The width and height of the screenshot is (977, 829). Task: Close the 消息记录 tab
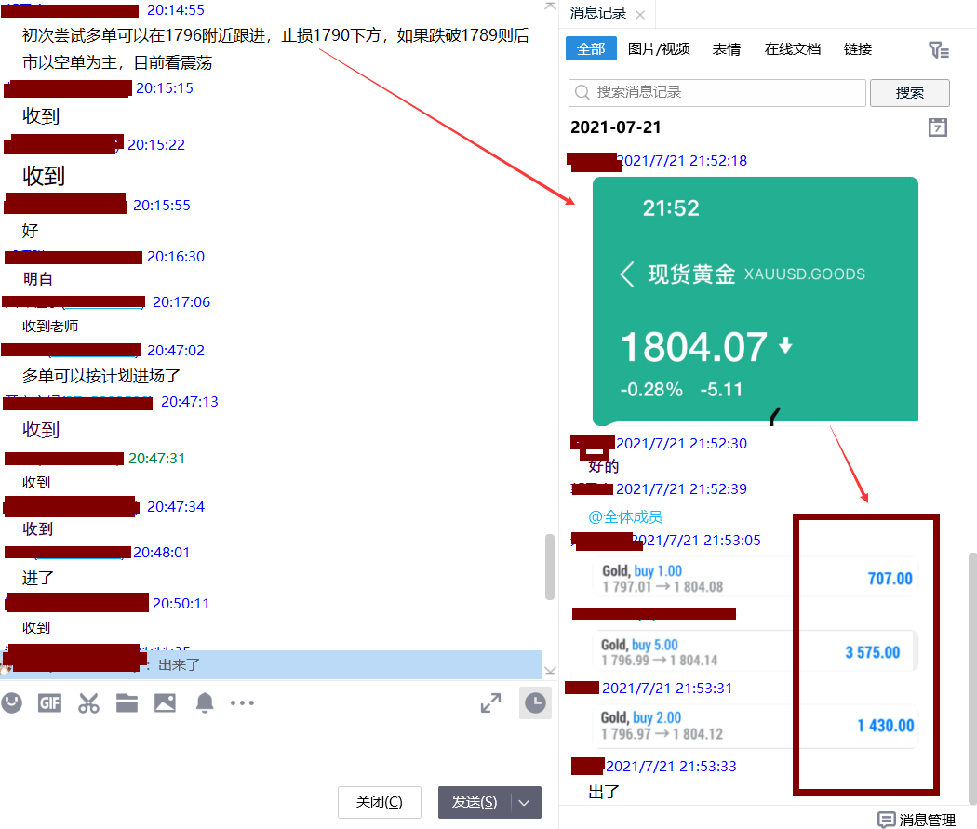coord(640,15)
